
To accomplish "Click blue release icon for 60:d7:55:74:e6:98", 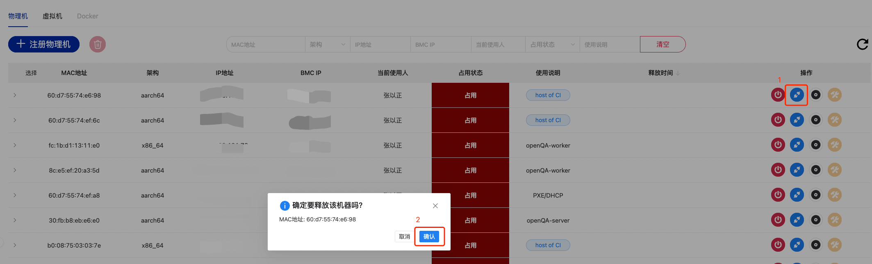I will coord(797,95).
